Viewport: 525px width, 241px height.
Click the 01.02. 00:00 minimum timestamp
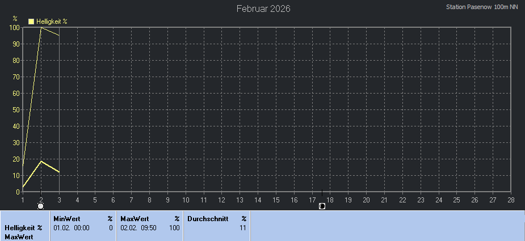(x=72, y=228)
